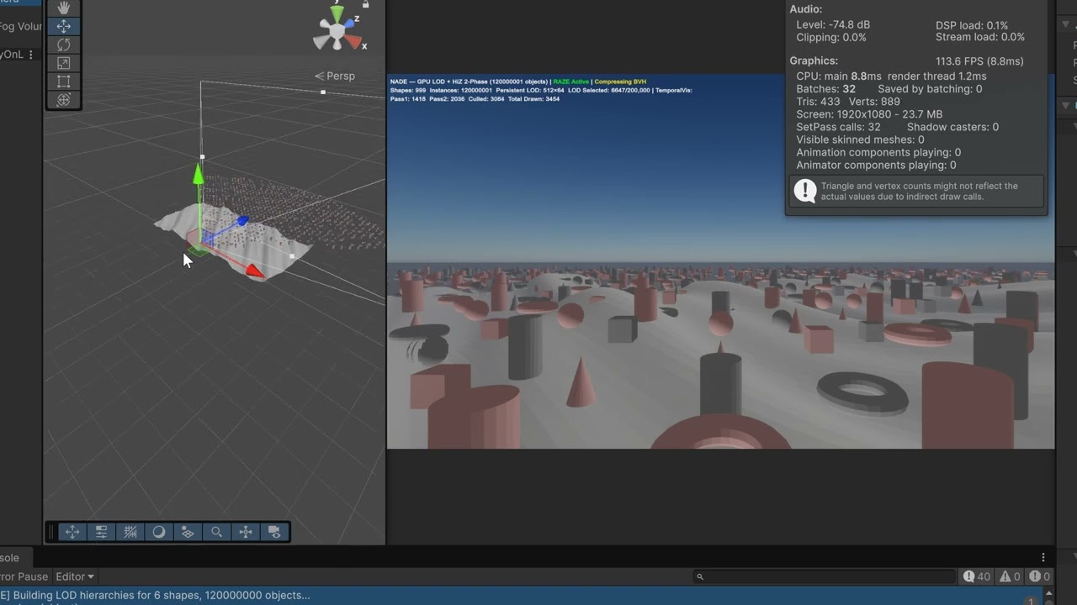Open the Editor dropdown in Console
1077x605 pixels.
click(x=74, y=576)
